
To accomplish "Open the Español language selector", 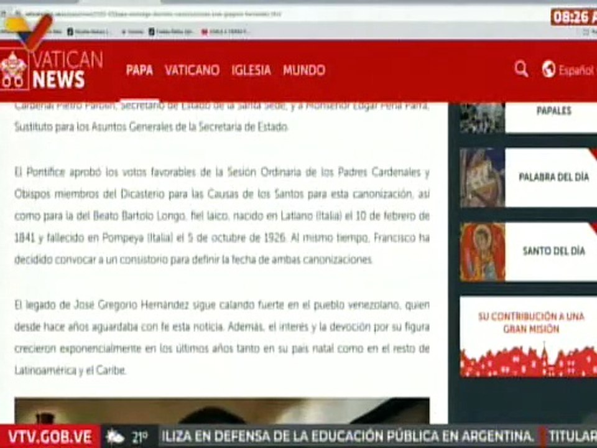I will point(576,70).
